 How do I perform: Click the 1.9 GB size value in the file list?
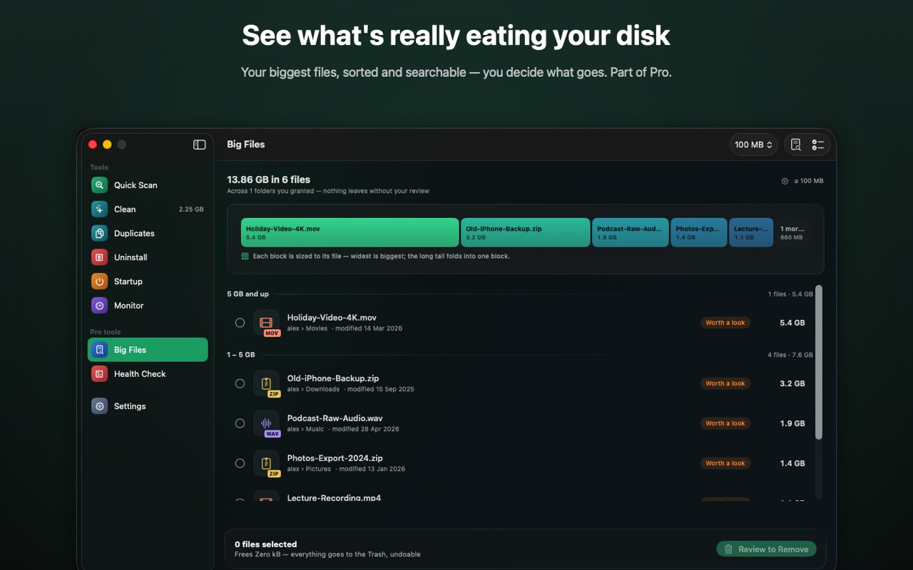click(x=792, y=423)
